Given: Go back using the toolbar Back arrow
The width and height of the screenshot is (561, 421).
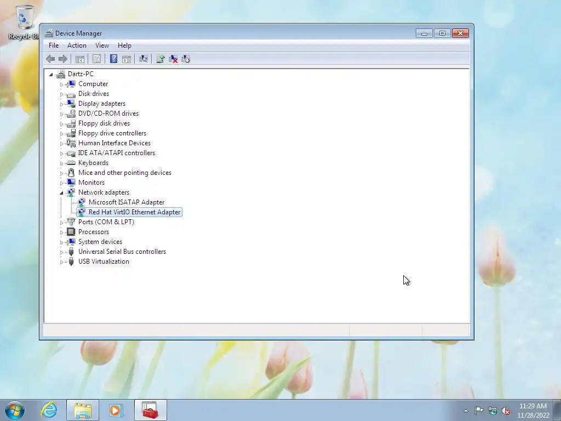Looking at the screenshot, I should [x=50, y=59].
